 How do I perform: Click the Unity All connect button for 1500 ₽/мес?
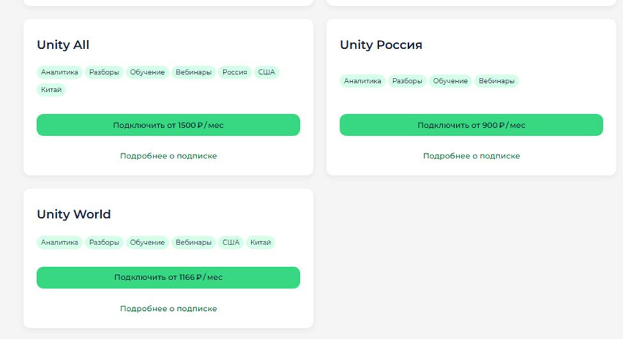[x=168, y=125]
